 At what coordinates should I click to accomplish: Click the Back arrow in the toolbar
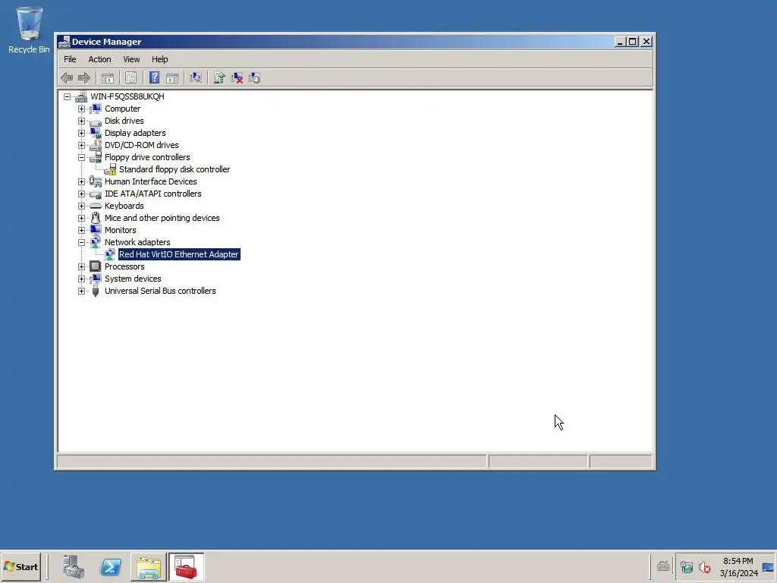tap(67, 78)
